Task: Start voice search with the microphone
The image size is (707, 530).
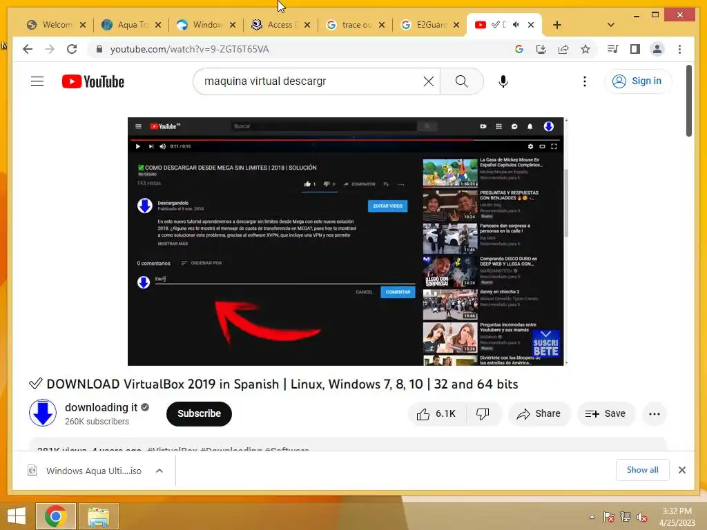Action: pos(503,81)
